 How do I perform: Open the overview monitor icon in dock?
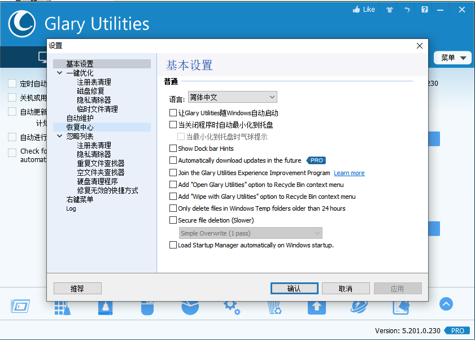(x=20, y=306)
